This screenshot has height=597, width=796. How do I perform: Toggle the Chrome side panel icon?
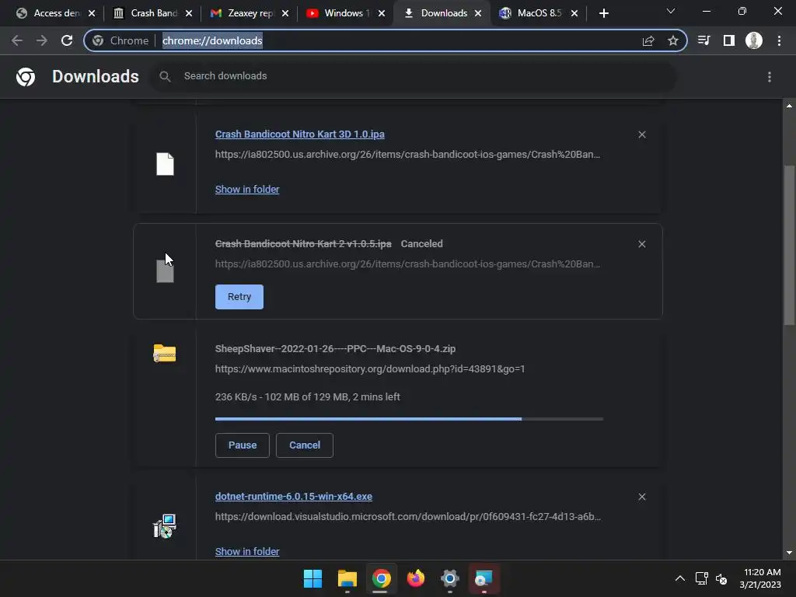(729, 40)
